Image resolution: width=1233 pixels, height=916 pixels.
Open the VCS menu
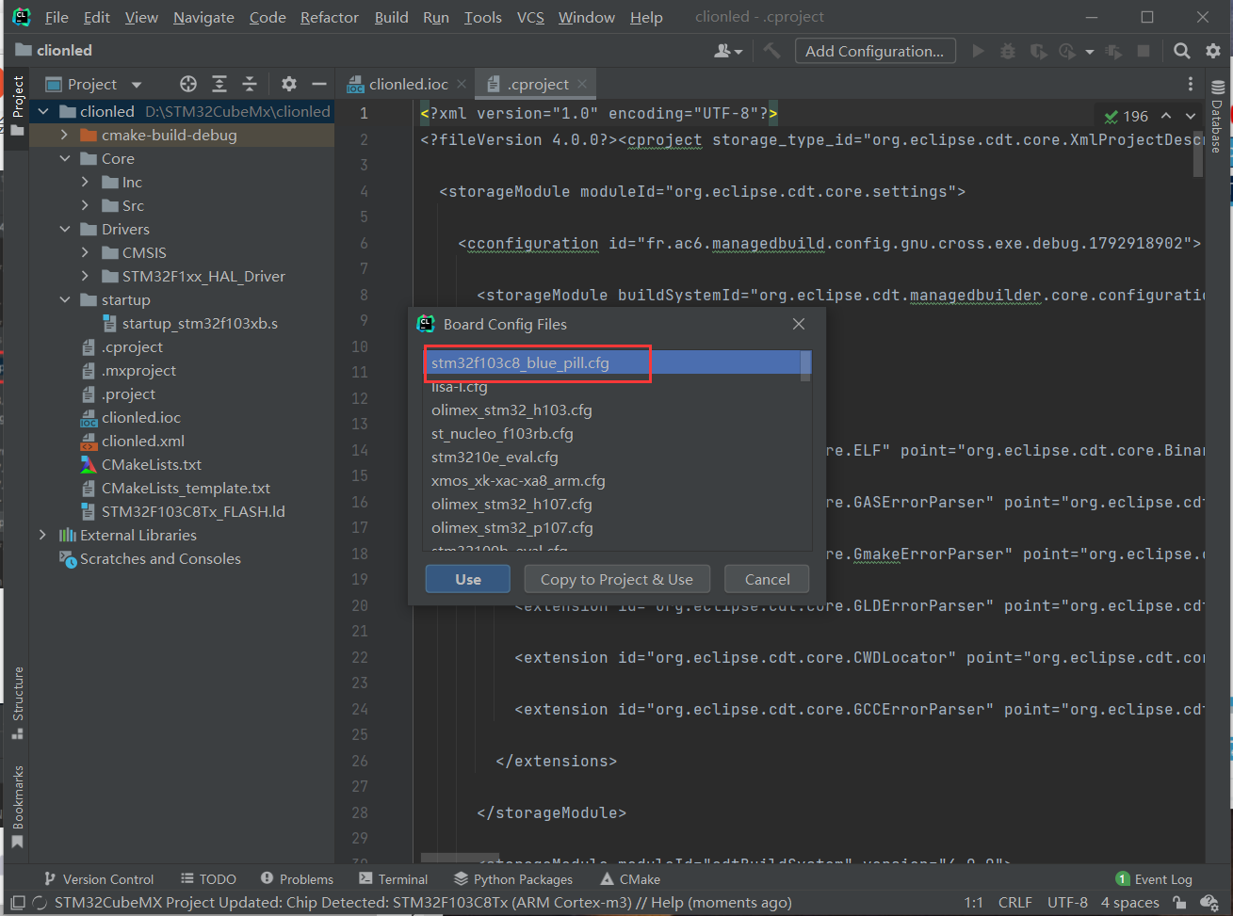tap(530, 17)
